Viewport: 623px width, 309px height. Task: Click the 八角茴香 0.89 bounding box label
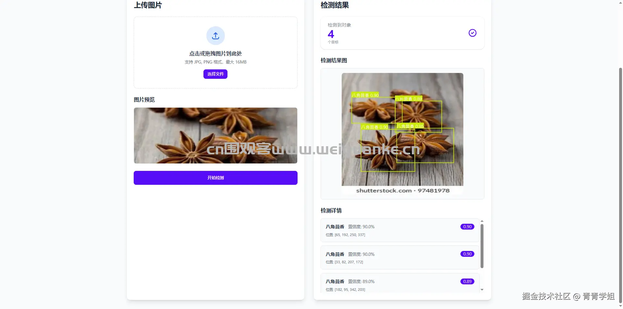[x=409, y=99]
